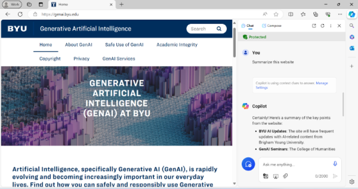Open sidebar Search magnifier icon
The height and width of the screenshot is (189, 358).
click(x=352, y=26)
